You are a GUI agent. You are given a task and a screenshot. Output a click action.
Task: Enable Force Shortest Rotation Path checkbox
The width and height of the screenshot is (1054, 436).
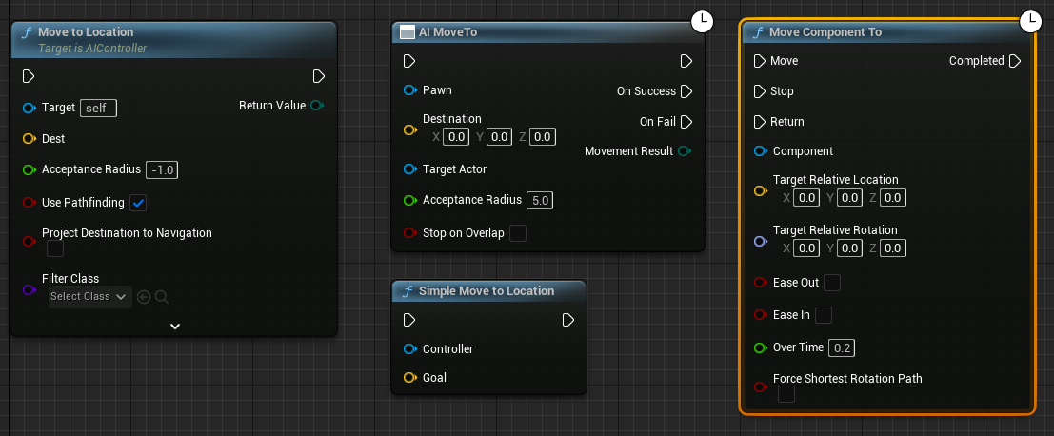(x=786, y=394)
